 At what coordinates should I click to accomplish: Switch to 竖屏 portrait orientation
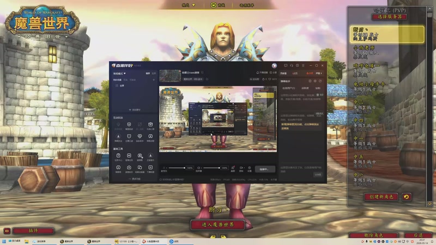coord(154,73)
